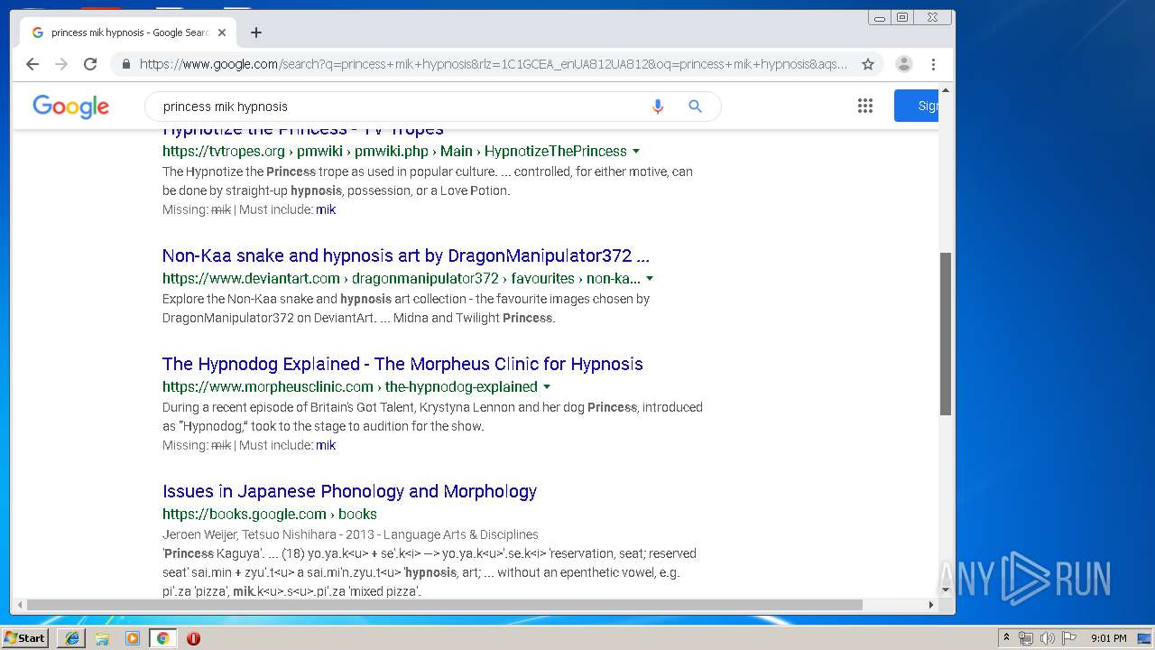Click Must include mik link under TV Tropes result

[x=326, y=209]
